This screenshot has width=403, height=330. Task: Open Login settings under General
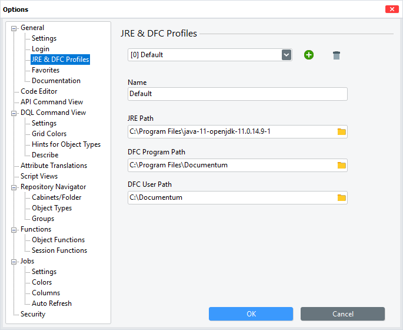pyautogui.click(x=41, y=49)
